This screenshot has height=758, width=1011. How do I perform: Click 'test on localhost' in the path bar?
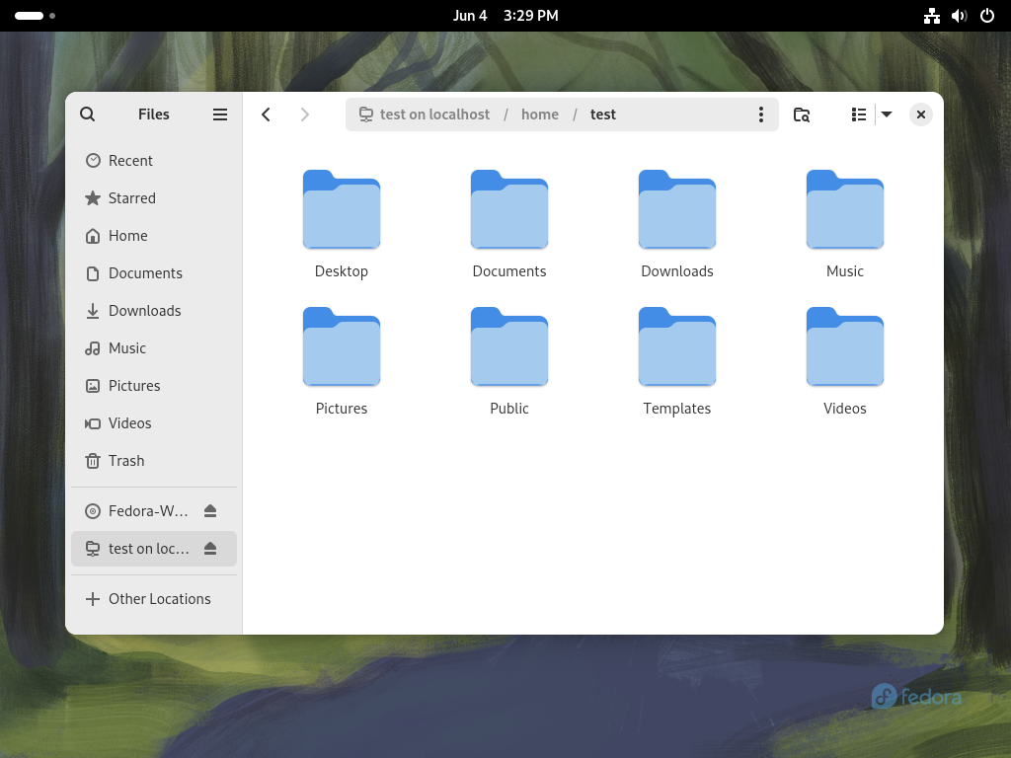[425, 114]
